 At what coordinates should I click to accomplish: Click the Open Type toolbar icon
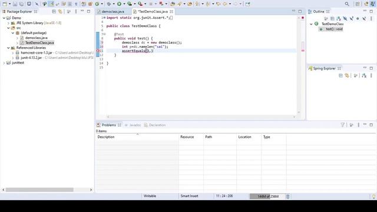pyautogui.click(x=173, y=4)
